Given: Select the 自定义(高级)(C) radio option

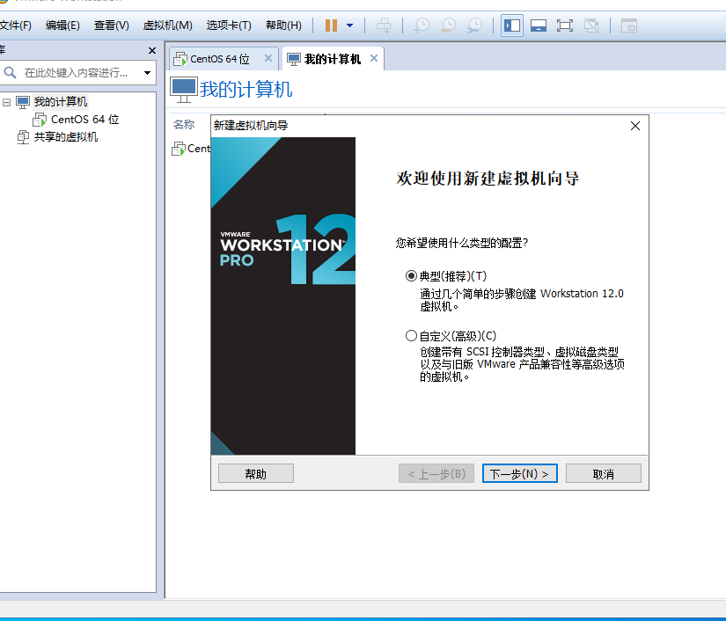Looking at the screenshot, I should click(411, 335).
